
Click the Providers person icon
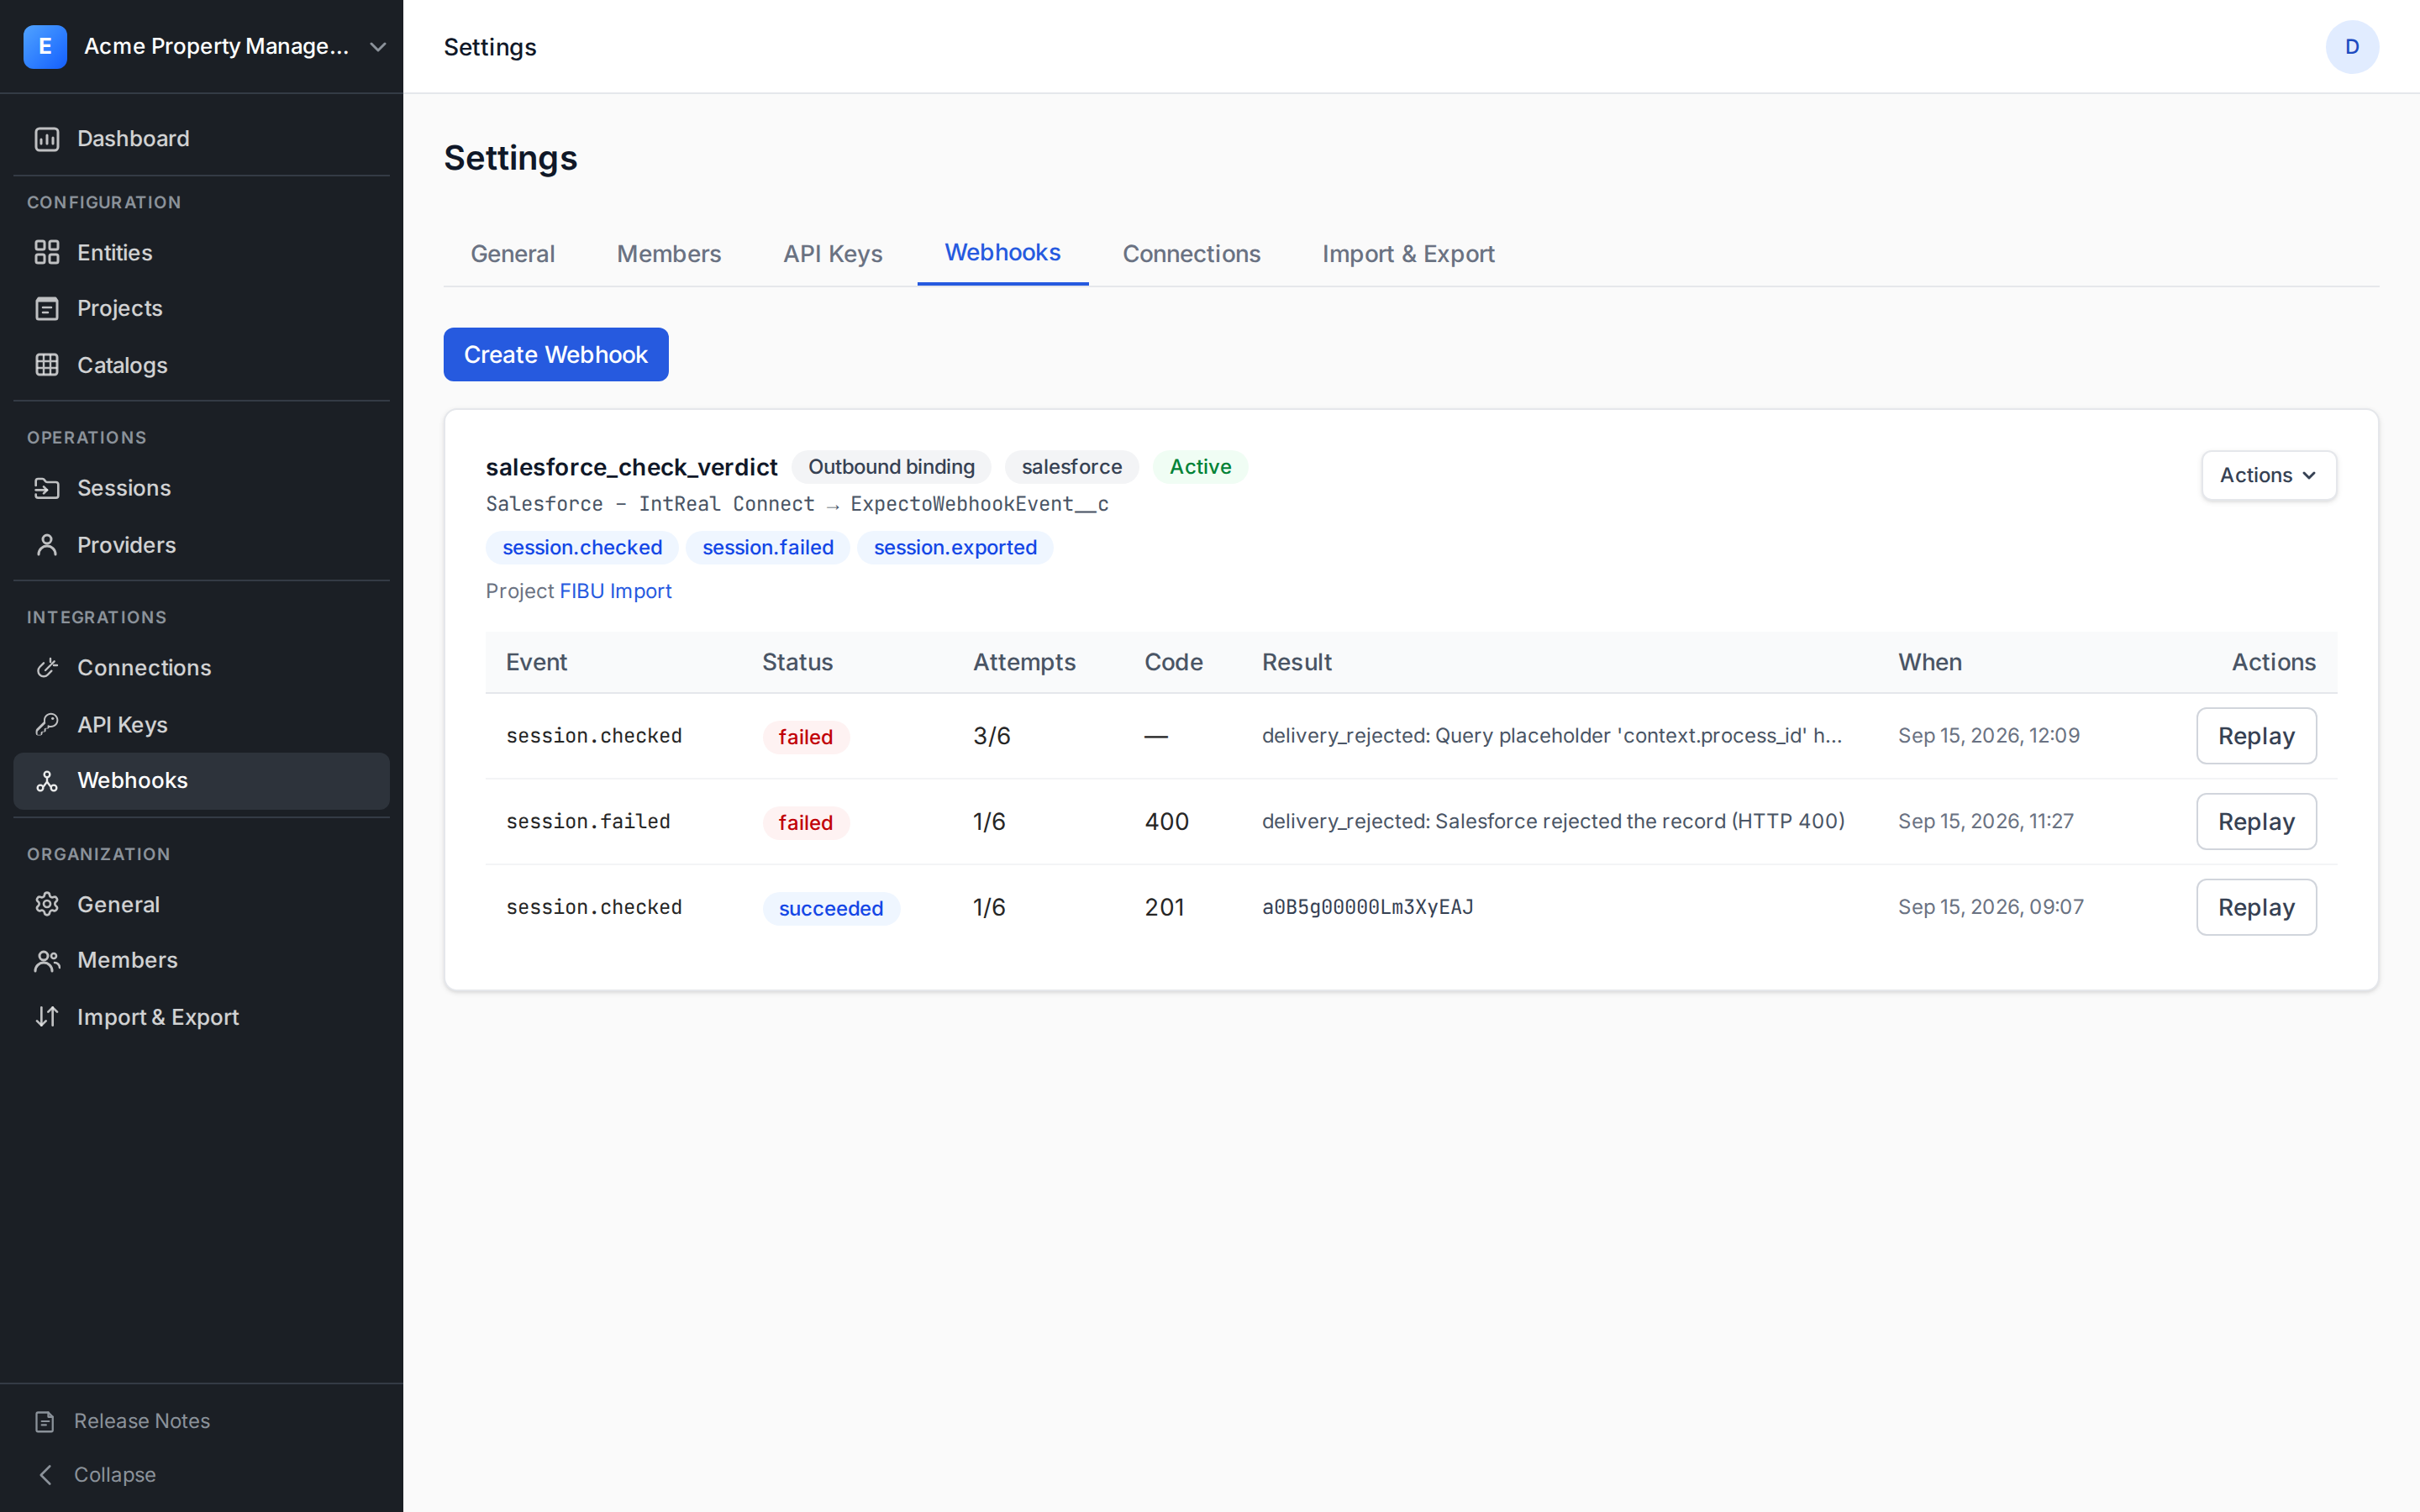point(47,545)
